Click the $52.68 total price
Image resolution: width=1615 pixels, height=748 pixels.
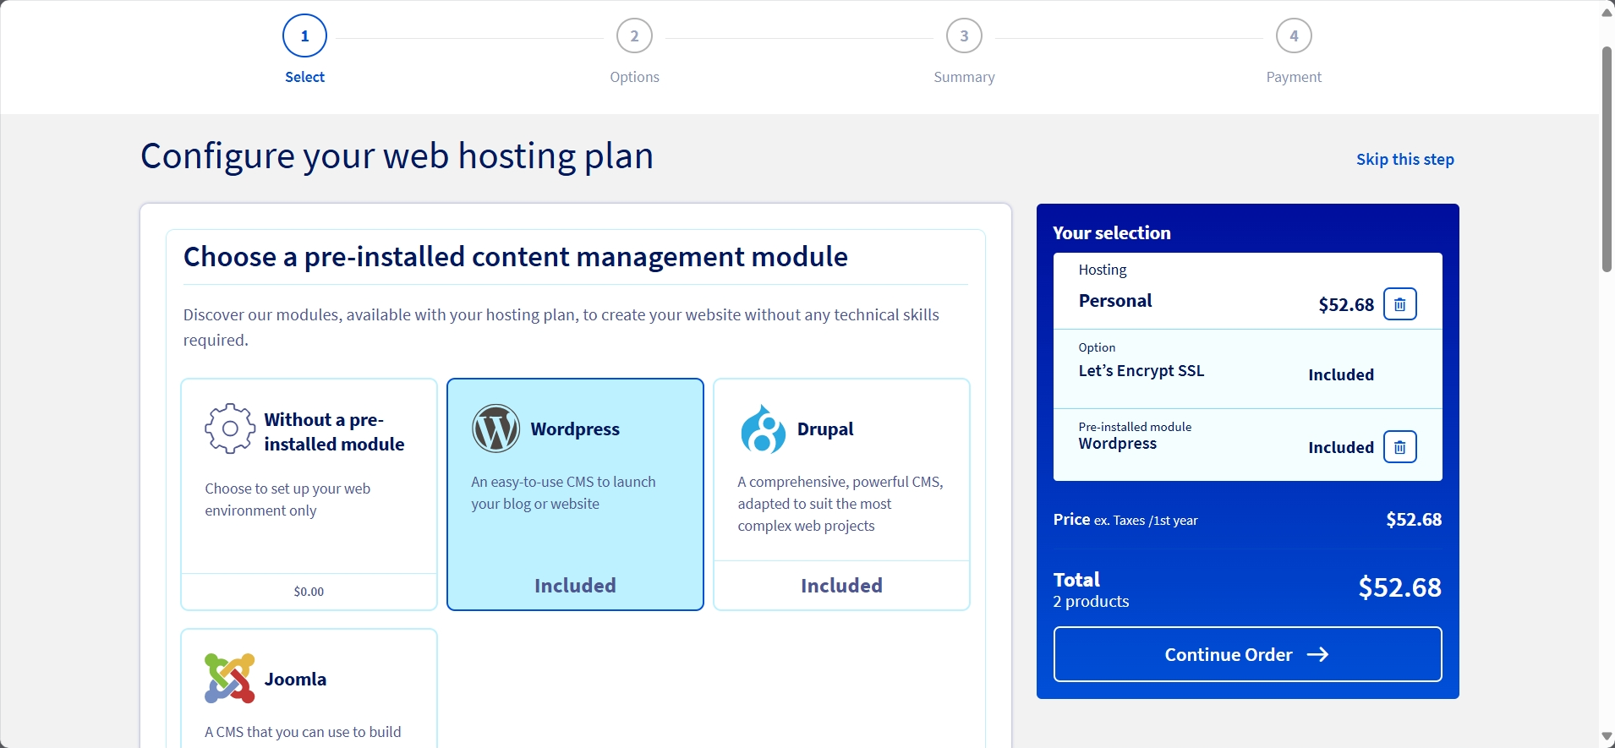coord(1399,587)
